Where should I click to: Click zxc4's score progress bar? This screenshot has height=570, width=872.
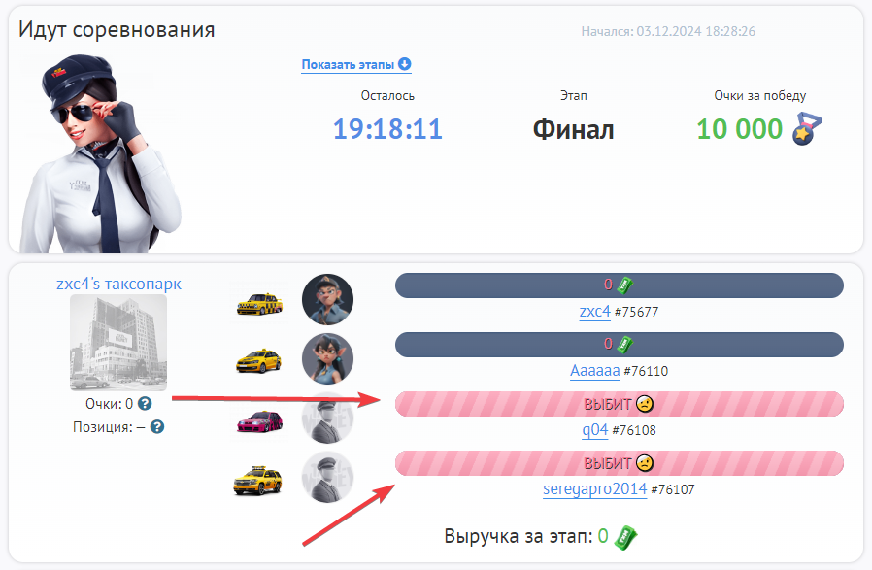pyautogui.click(x=619, y=285)
